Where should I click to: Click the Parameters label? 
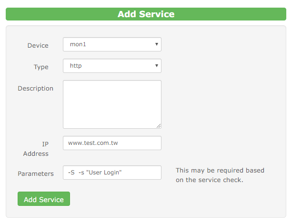coord(36,173)
